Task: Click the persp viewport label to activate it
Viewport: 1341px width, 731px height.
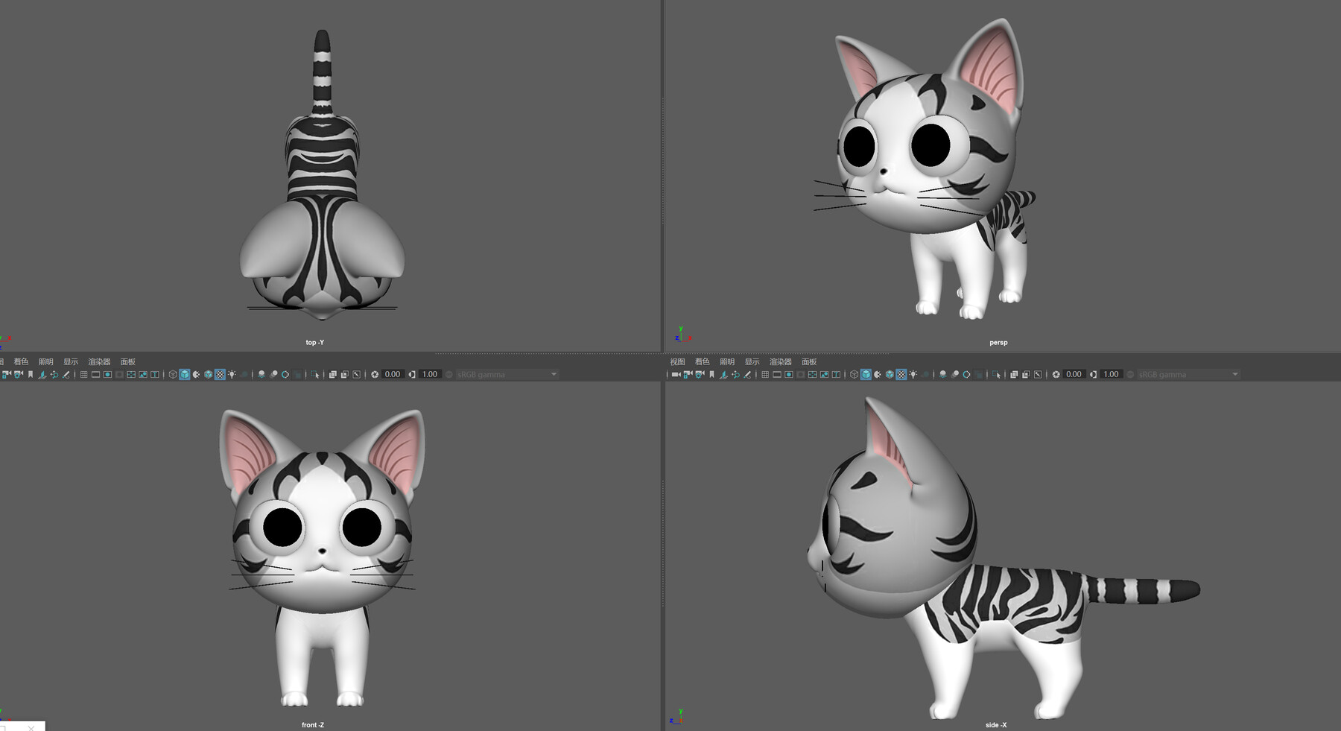Action: pyautogui.click(x=998, y=342)
